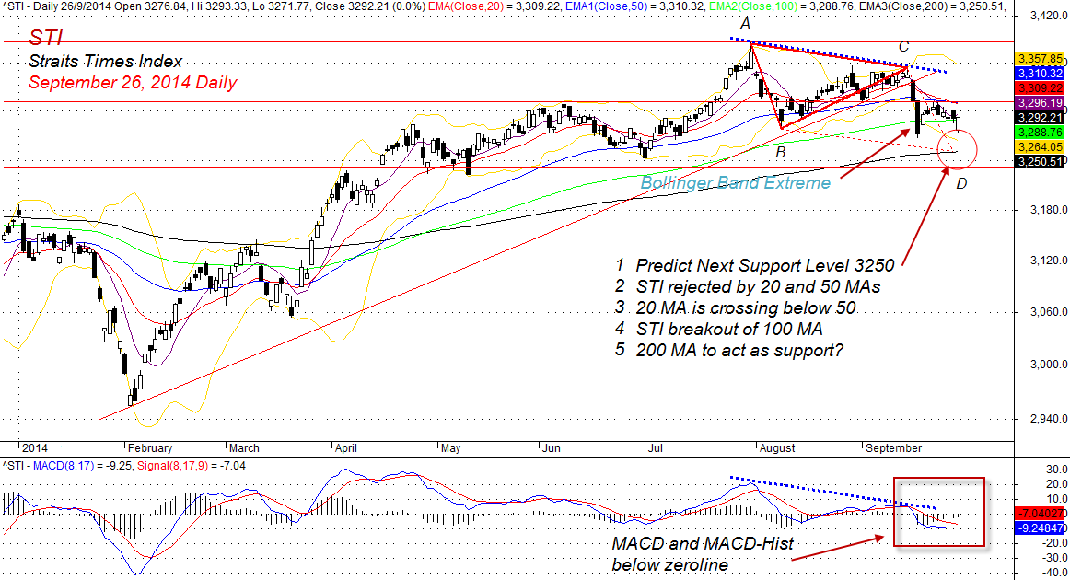Click the 10.0 label on the MACD axis

click(1057, 500)
